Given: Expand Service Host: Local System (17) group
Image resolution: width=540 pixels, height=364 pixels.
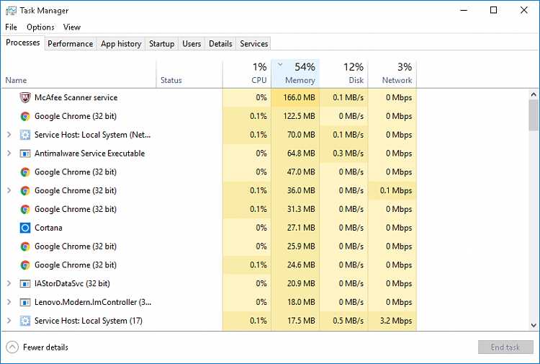Looking at the screenshot, I should (x=9, y=321).
